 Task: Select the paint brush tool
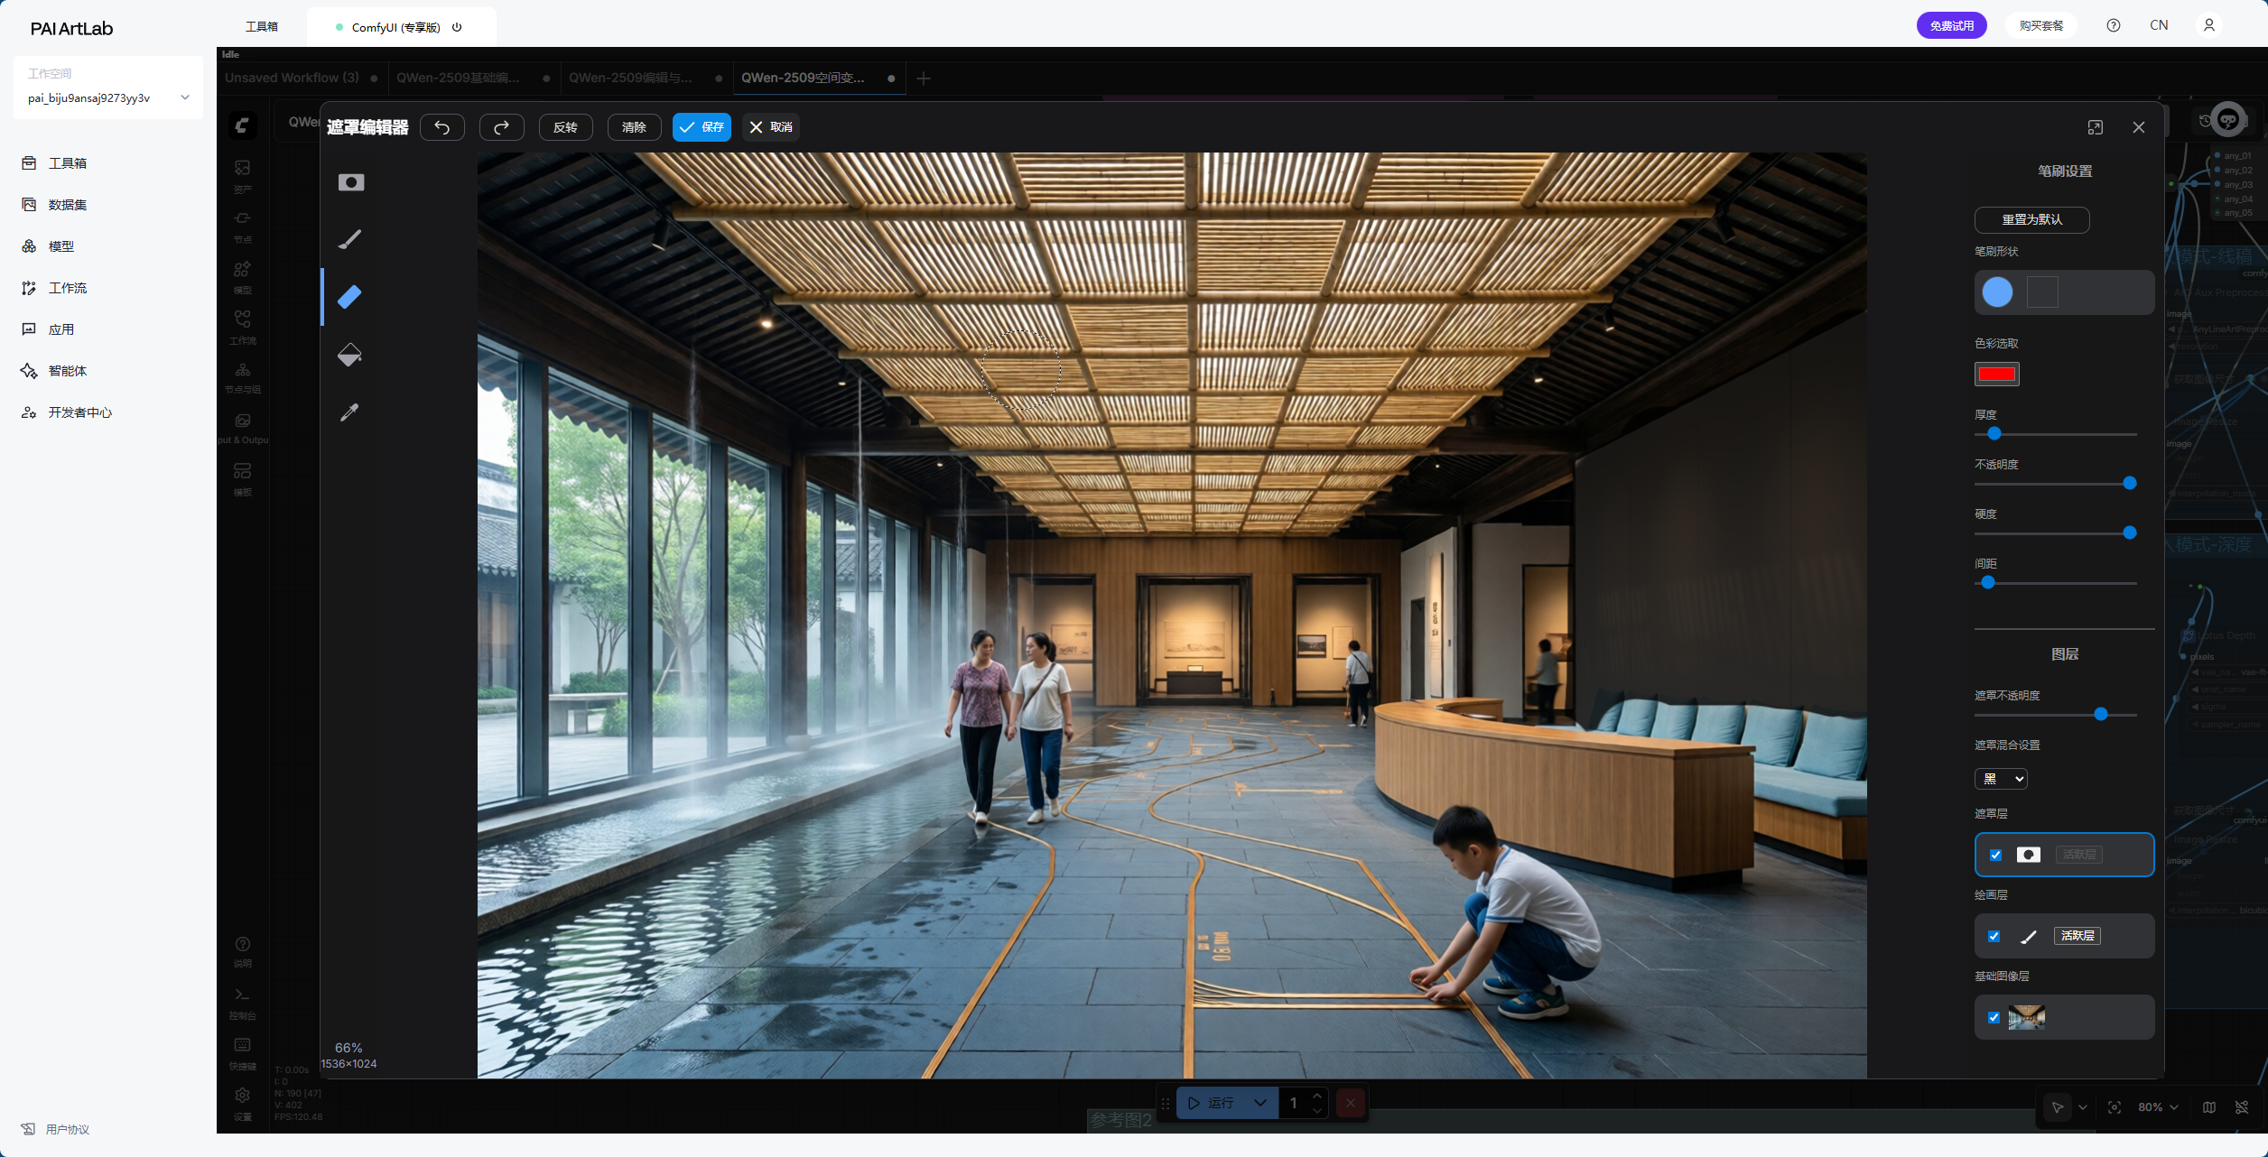point(349,239)
